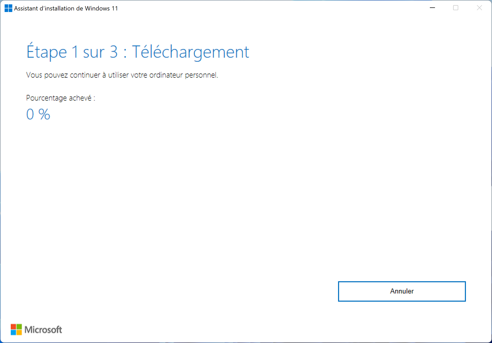Close the Windows 11 installation assistant
Viewport: 492px width, 343px height.
pyautogui.click(x=479, y=8)
